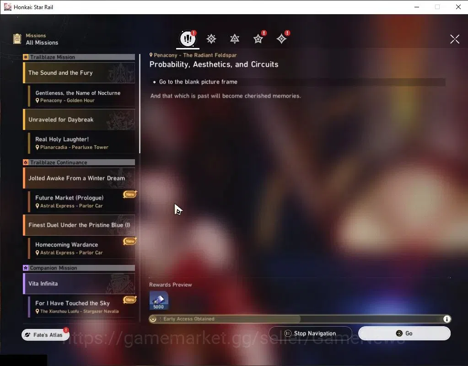468x366 pixels.
Task: Open Future Market (Prologue) mission
Action: pyautogui.click(x=81, y=201)
